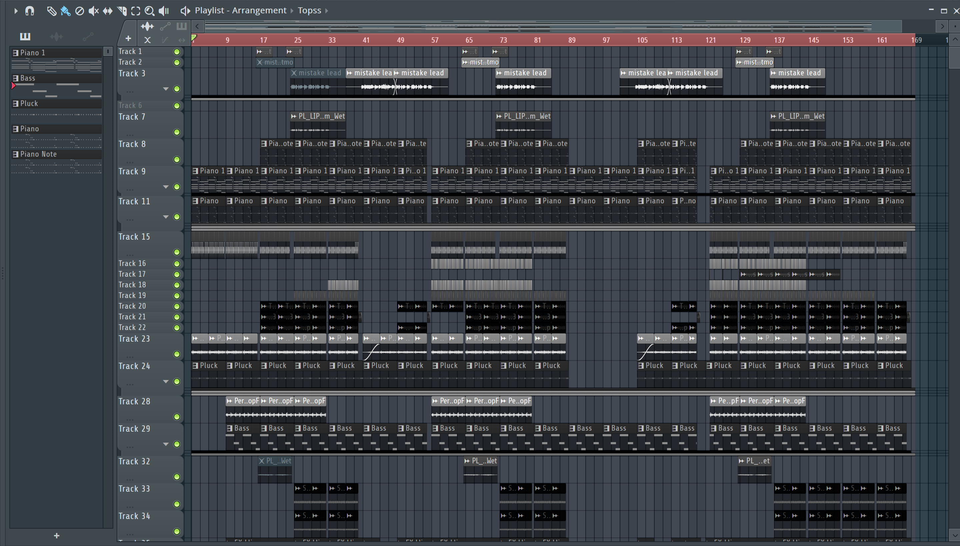
Task: Select the Slip tool
Action: 108,11
